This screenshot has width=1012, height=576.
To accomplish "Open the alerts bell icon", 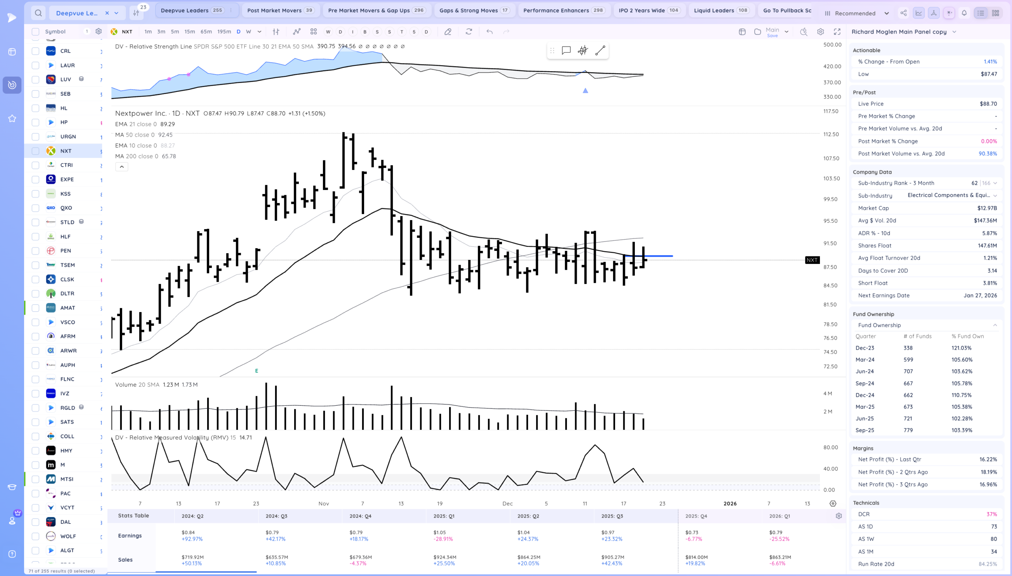I will coord(964,13).
